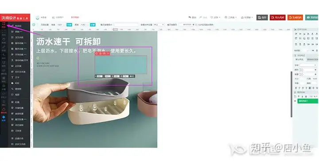Open the 字体 font dropdown
Viewport: 319px width, 161px height.
(308, 65)
